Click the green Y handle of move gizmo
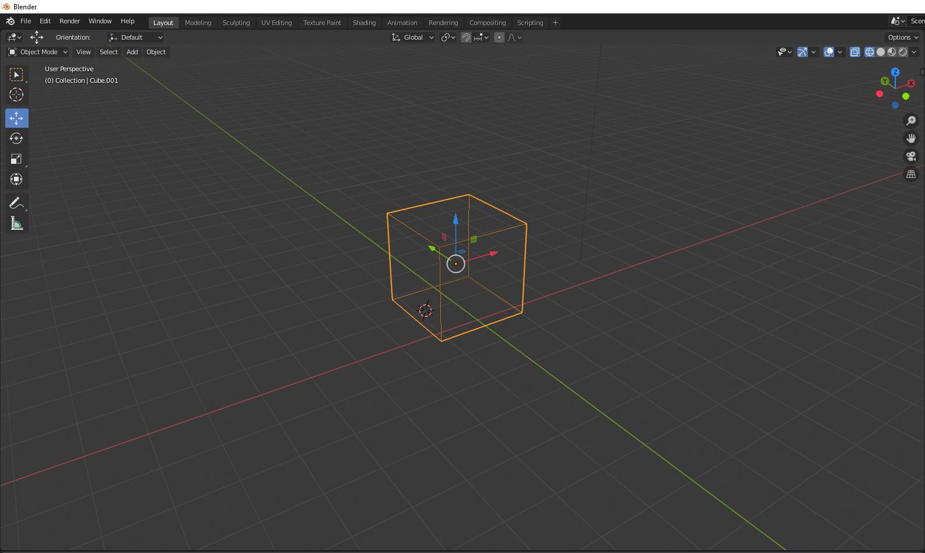Viewport: 925px width, 553px height. point(432,249)
